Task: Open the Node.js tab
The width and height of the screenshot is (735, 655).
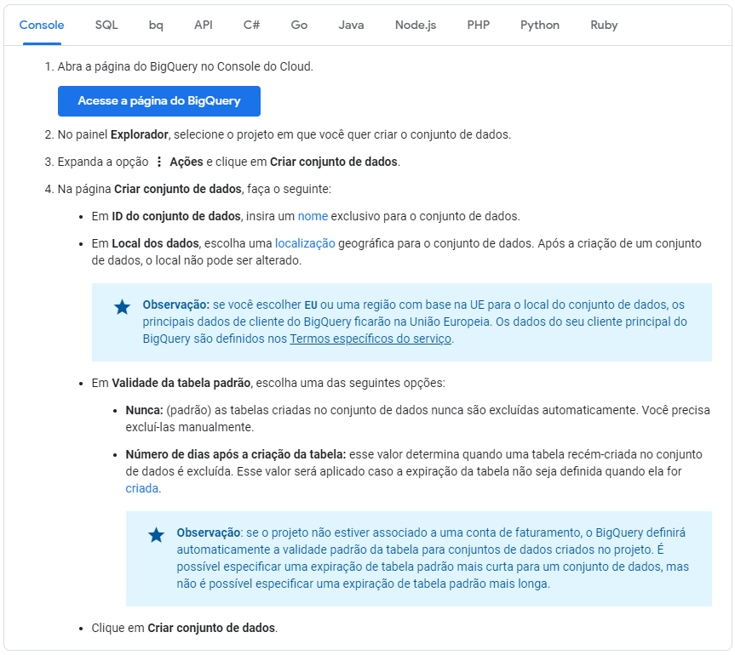Action: [x=416, y=26]
